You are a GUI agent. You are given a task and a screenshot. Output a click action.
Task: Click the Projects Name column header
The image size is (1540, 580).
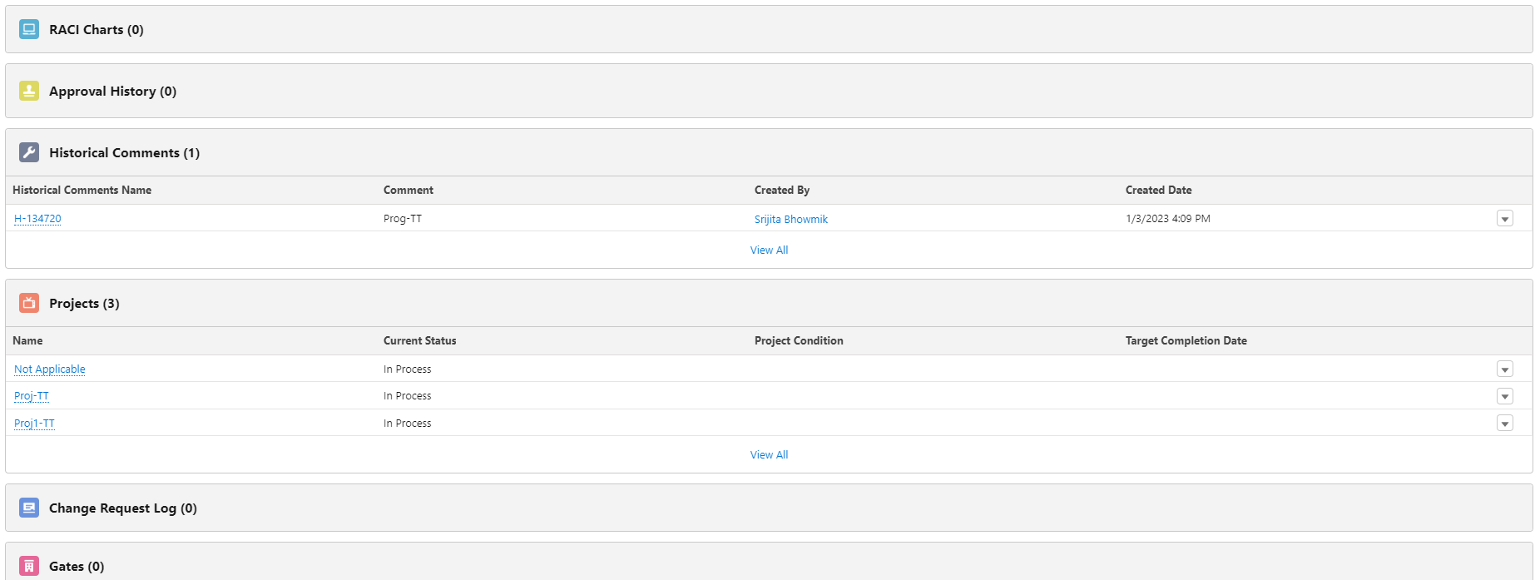pos(27,340)
